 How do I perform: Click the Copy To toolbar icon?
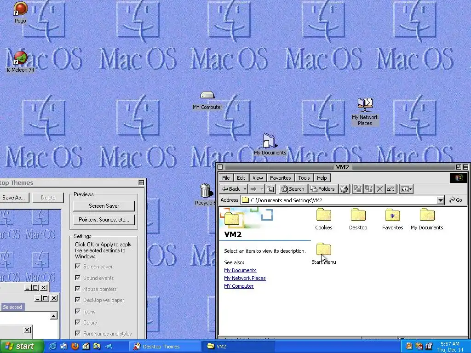pyautogui.click(x=368, y=189)
